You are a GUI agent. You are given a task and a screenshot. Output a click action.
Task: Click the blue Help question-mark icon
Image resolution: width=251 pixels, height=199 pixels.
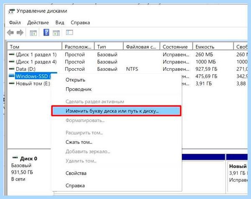(46, 32)
